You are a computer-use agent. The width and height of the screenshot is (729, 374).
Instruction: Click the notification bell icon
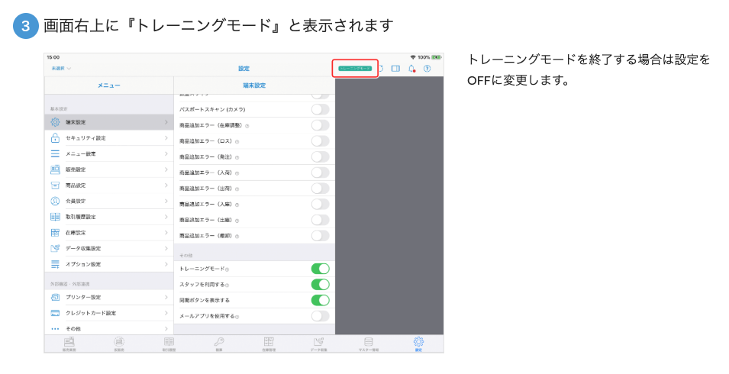[411, 69]
